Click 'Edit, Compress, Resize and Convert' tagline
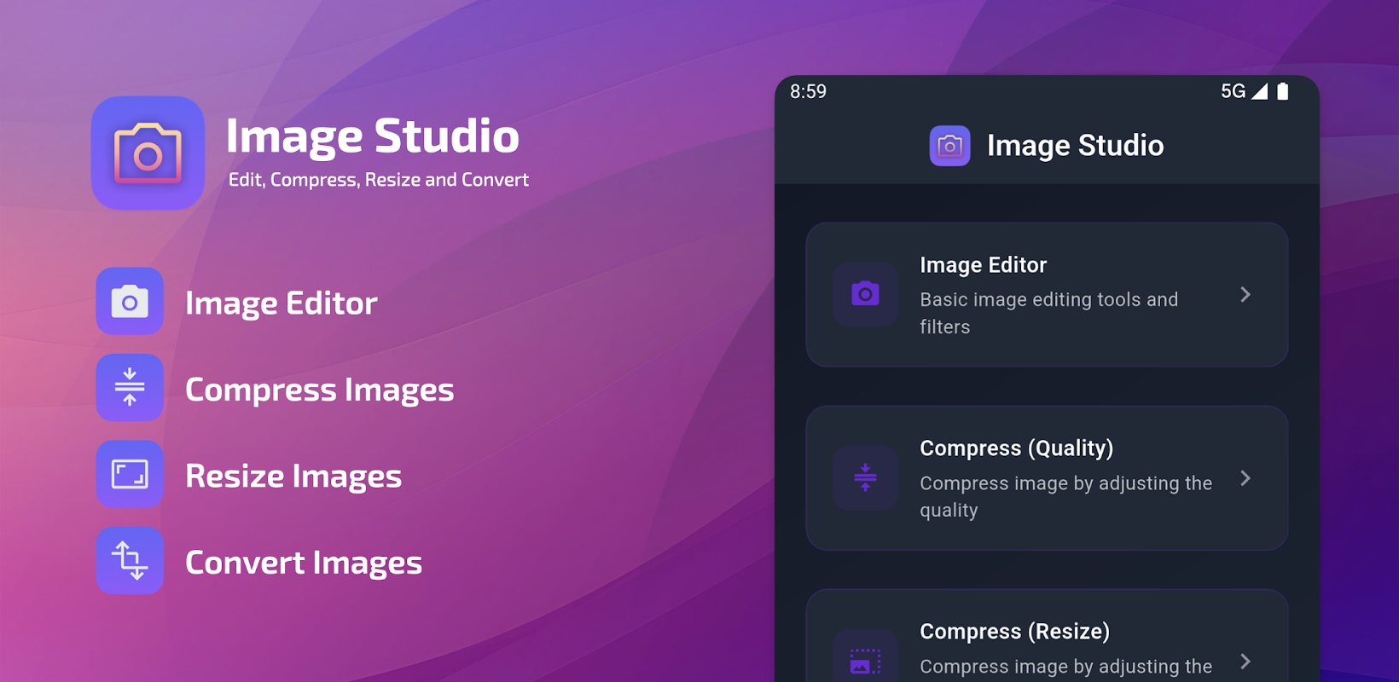This screenshot has width=1399, height=682. pyautogui.click(x=379, y=180)
